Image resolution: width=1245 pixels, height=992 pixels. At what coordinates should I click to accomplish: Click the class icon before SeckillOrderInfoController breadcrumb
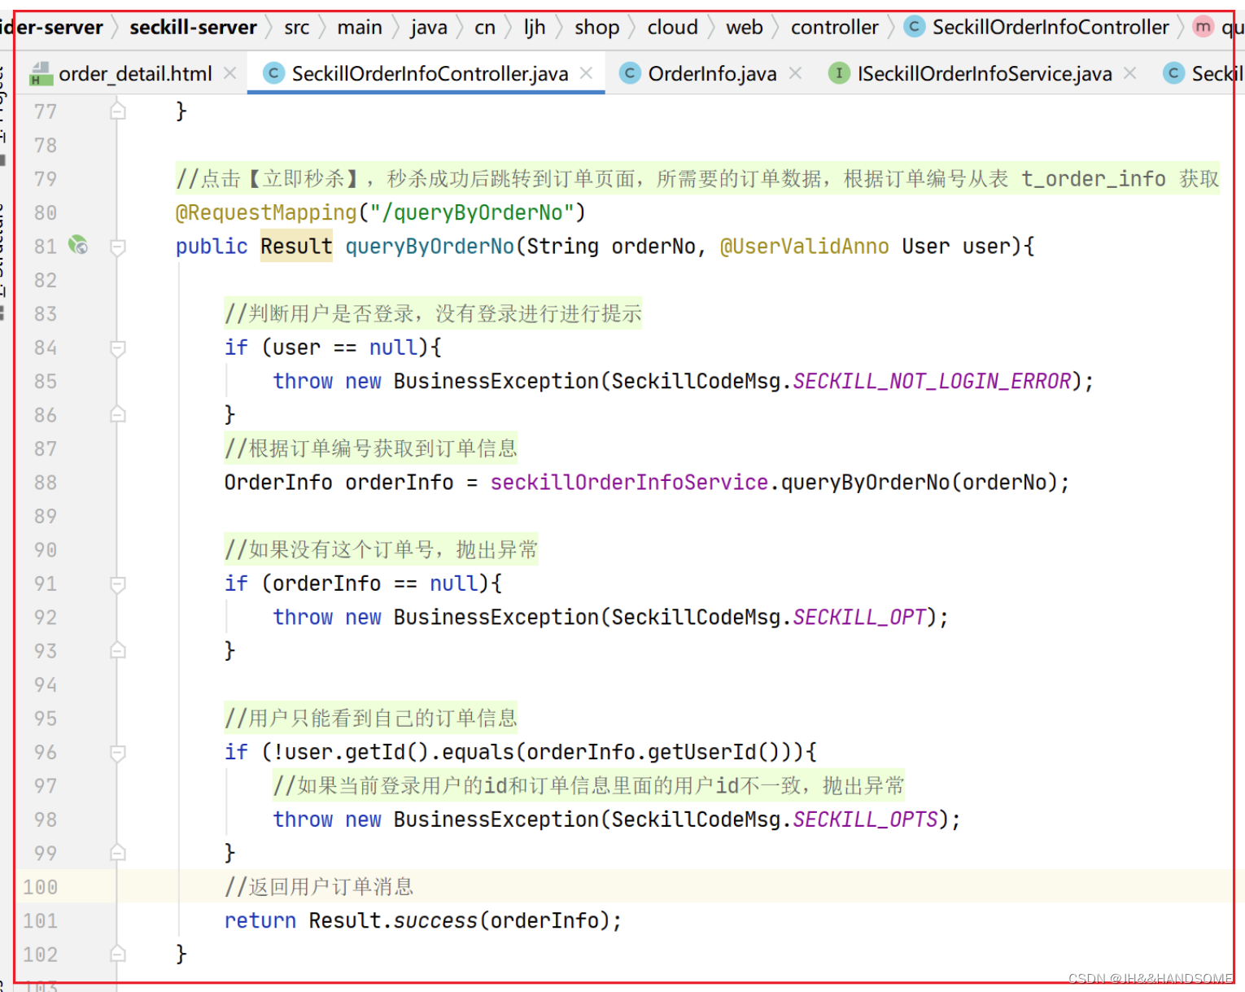(915, 27)
